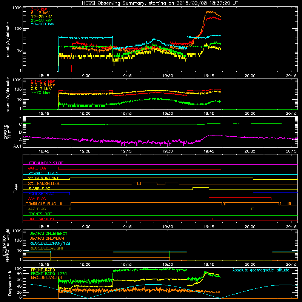Select the FRONT_RATIO_1225 legend label
The width and height of the screenshot is (302, 302).
click(x=49, y=274)
